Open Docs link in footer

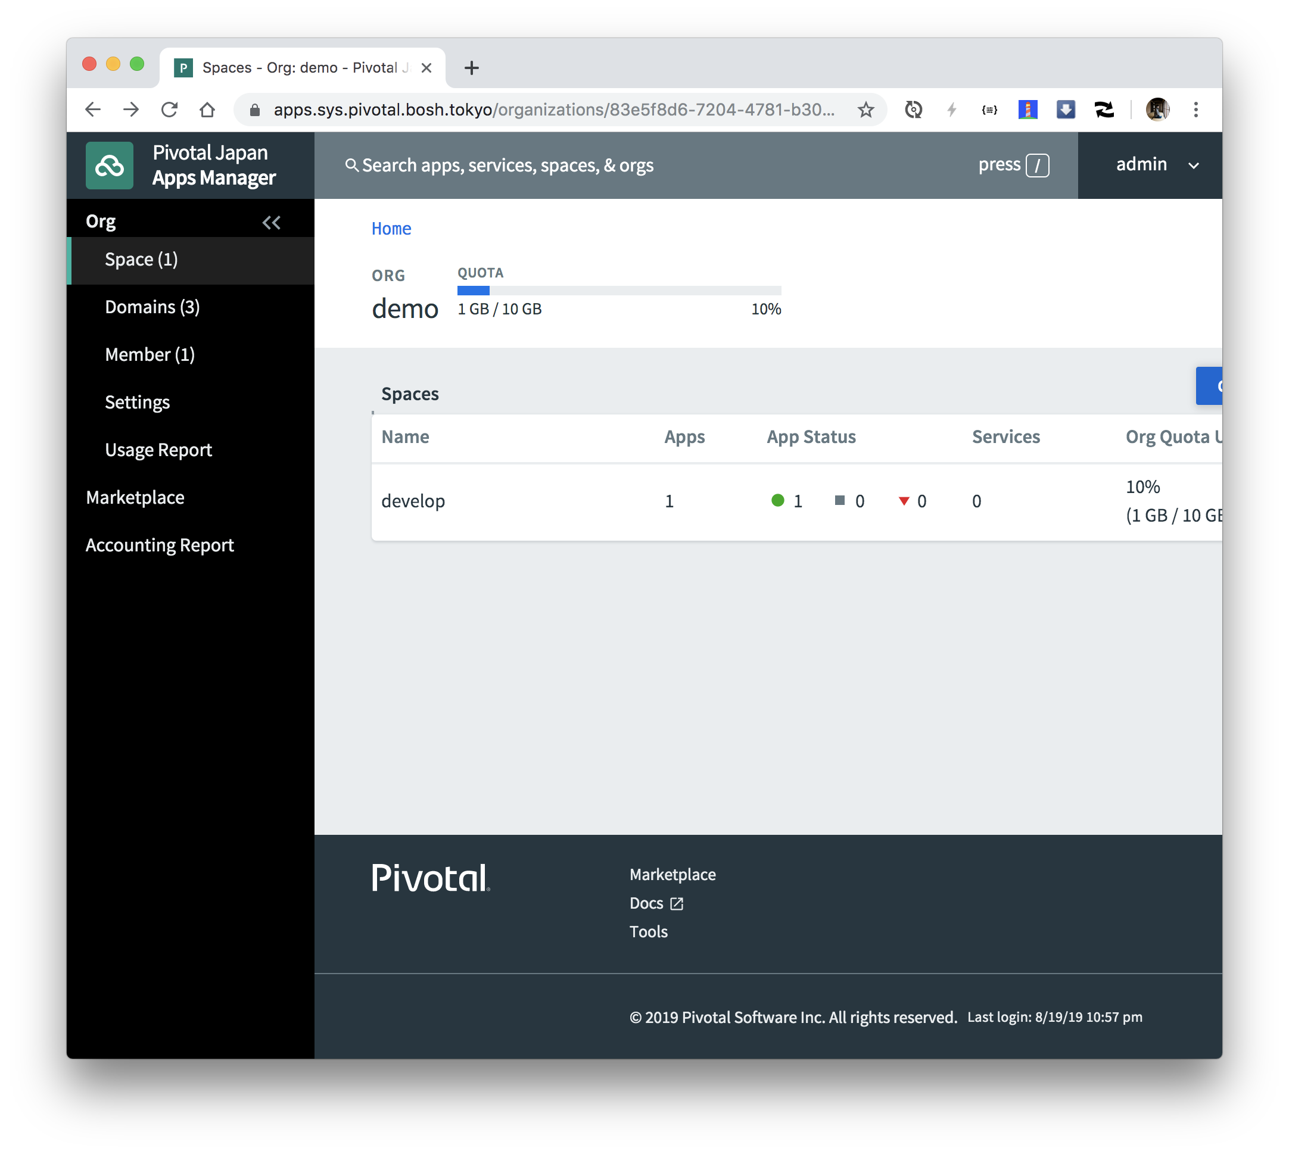pos(656,903)
